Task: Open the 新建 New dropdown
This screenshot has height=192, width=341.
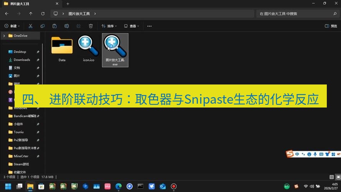Action: 12,26
